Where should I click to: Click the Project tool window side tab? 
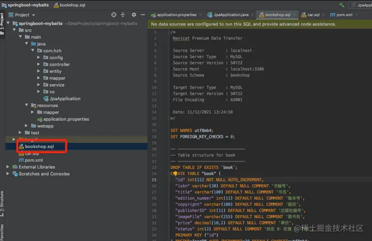(2, 23)
